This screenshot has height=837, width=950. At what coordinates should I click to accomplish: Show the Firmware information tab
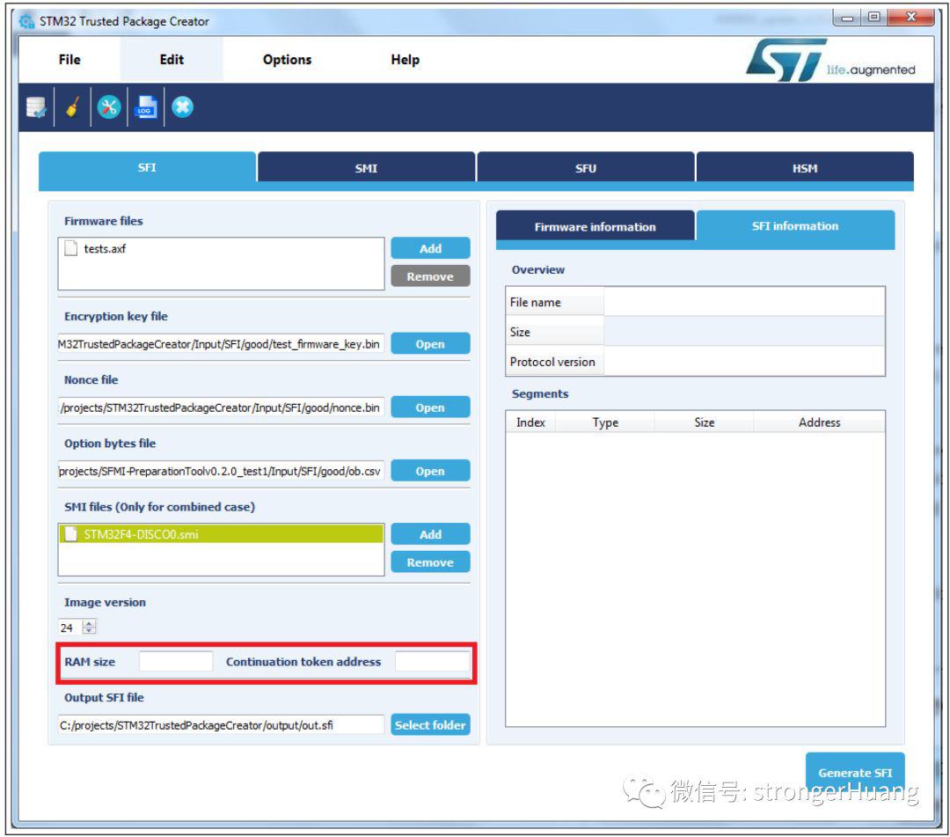click(595, 227)
